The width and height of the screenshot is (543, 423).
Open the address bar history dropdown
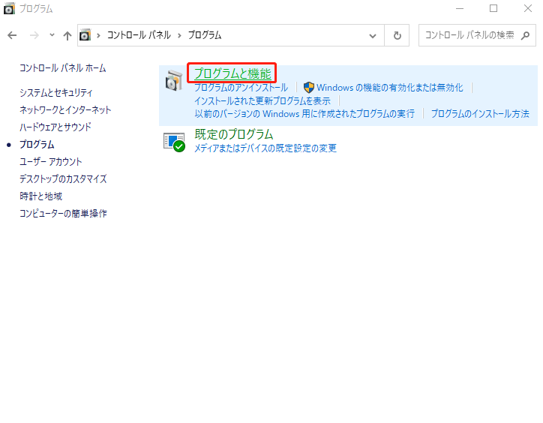373,35
